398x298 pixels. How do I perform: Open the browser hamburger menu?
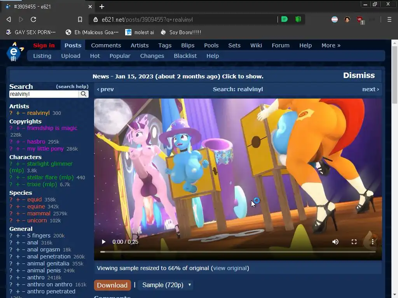pos(389,19)
